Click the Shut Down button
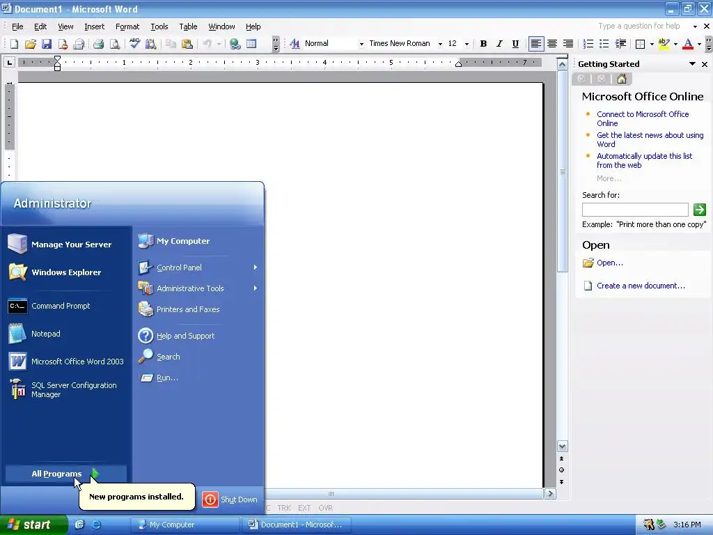 pos(230,499)
